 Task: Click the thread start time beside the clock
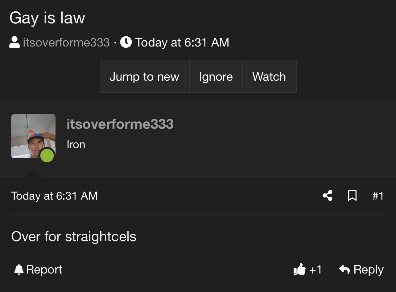pos(182,42)
